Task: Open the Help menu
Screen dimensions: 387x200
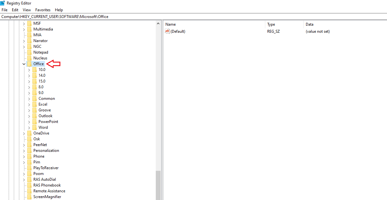Action: pyautogui.click(x=59, y=10)
